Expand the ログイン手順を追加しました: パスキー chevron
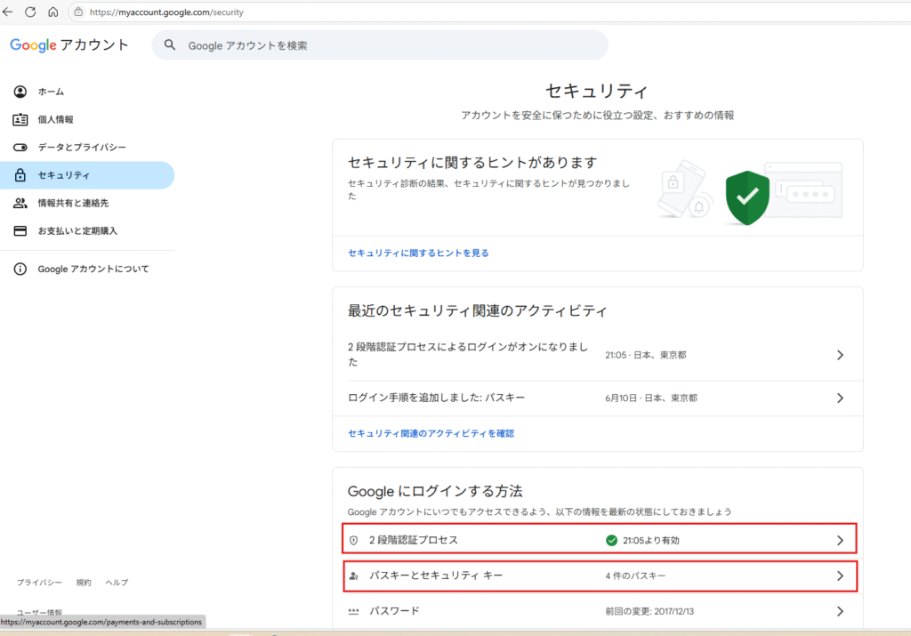 coord(840,399)
